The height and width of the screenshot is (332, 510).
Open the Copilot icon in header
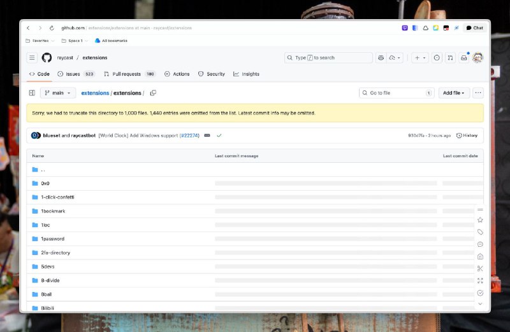pyautogui.click(x=381, y=58)
